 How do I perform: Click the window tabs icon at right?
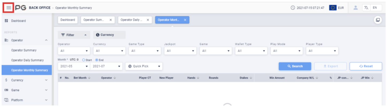point(378,20)
